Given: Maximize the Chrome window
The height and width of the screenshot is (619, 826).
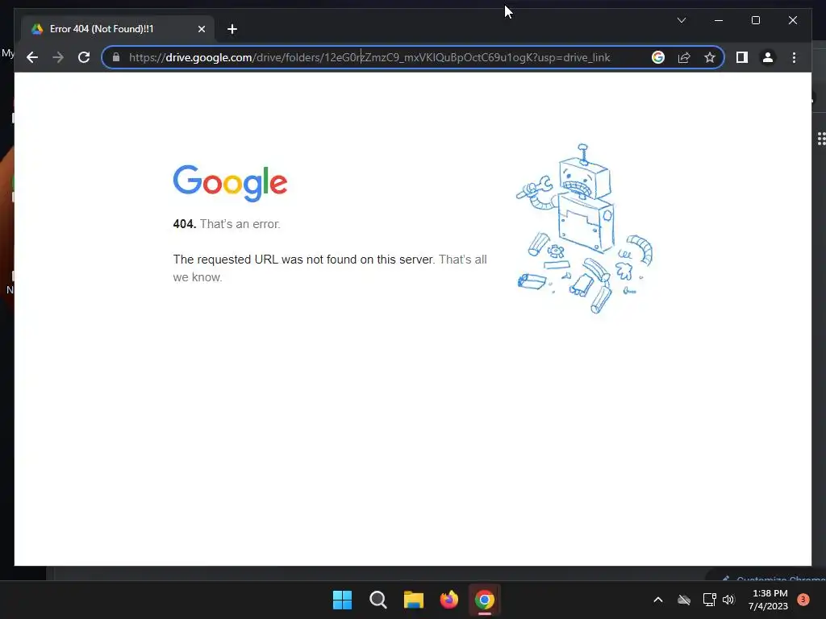Looking at the screenshot, I should [x=755, y=20].
